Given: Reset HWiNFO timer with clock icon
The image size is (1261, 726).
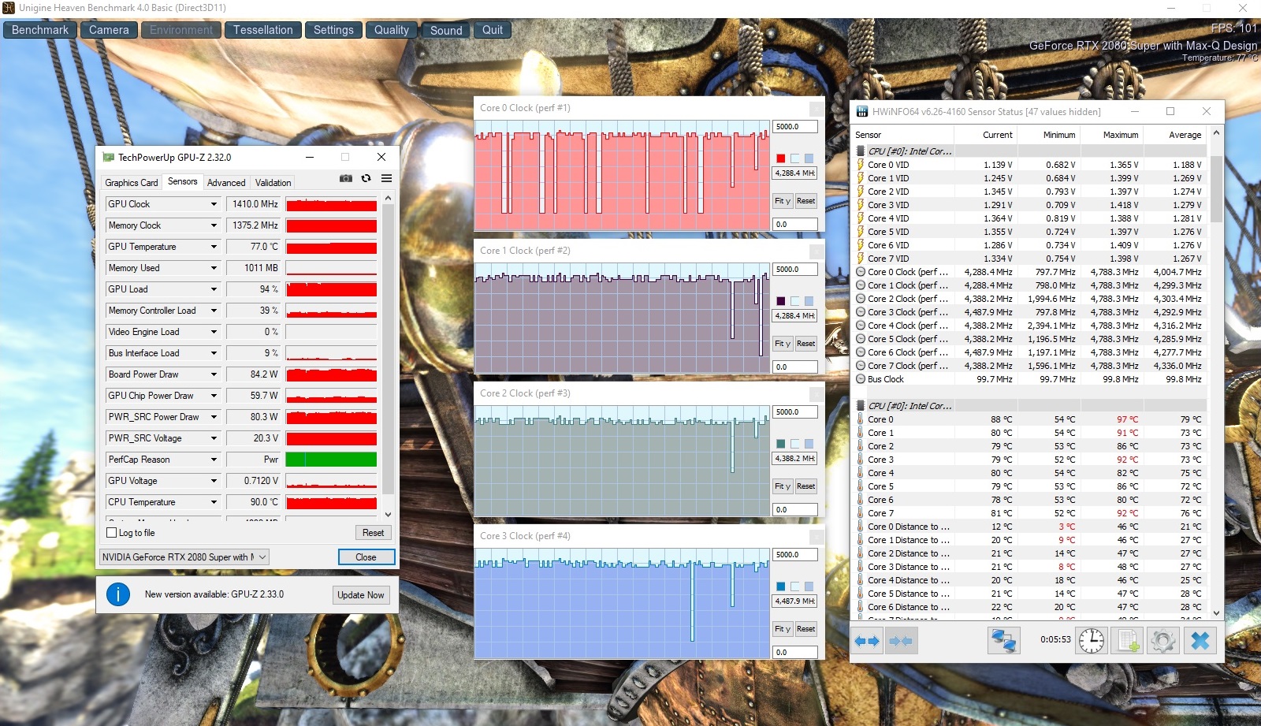Looking at the screenshot, I should [1092, 641].
